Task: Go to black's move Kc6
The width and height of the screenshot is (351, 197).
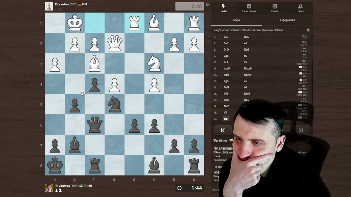Action: click(246, 37)
